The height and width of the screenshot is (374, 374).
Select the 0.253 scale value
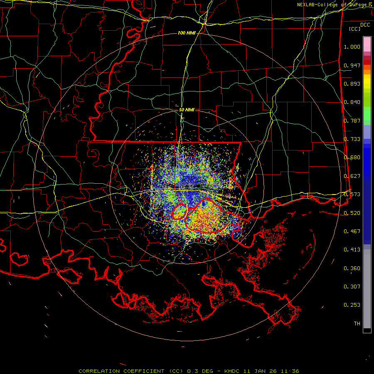pos(352,305)
